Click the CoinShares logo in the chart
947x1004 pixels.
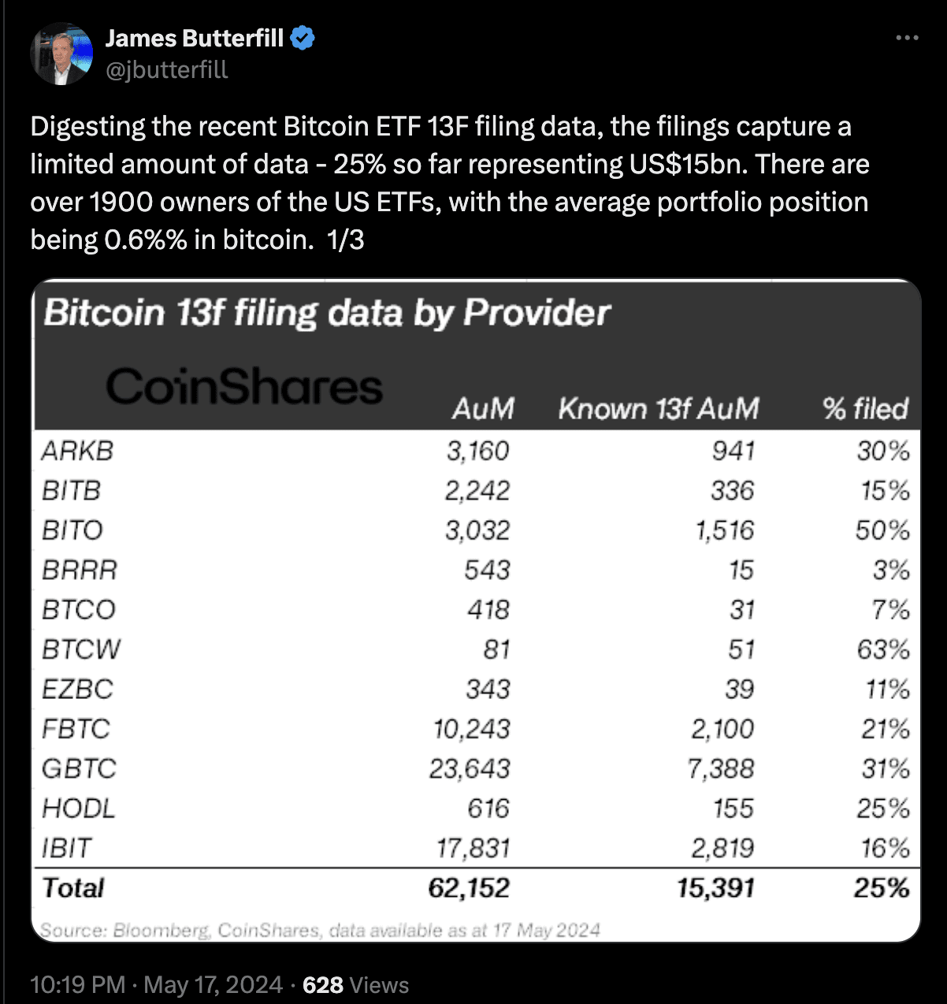coord(244,386)
